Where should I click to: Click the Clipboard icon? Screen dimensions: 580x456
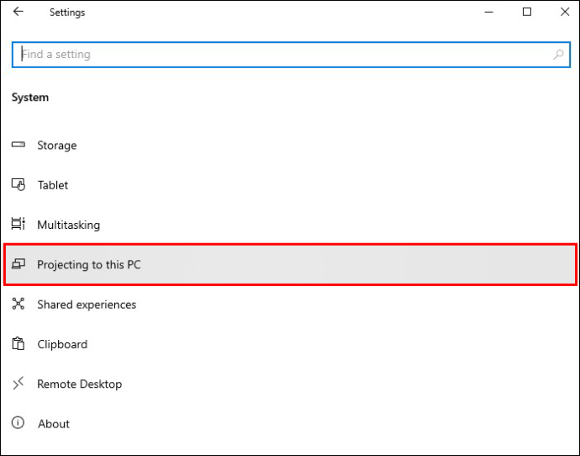click(18, 344)
